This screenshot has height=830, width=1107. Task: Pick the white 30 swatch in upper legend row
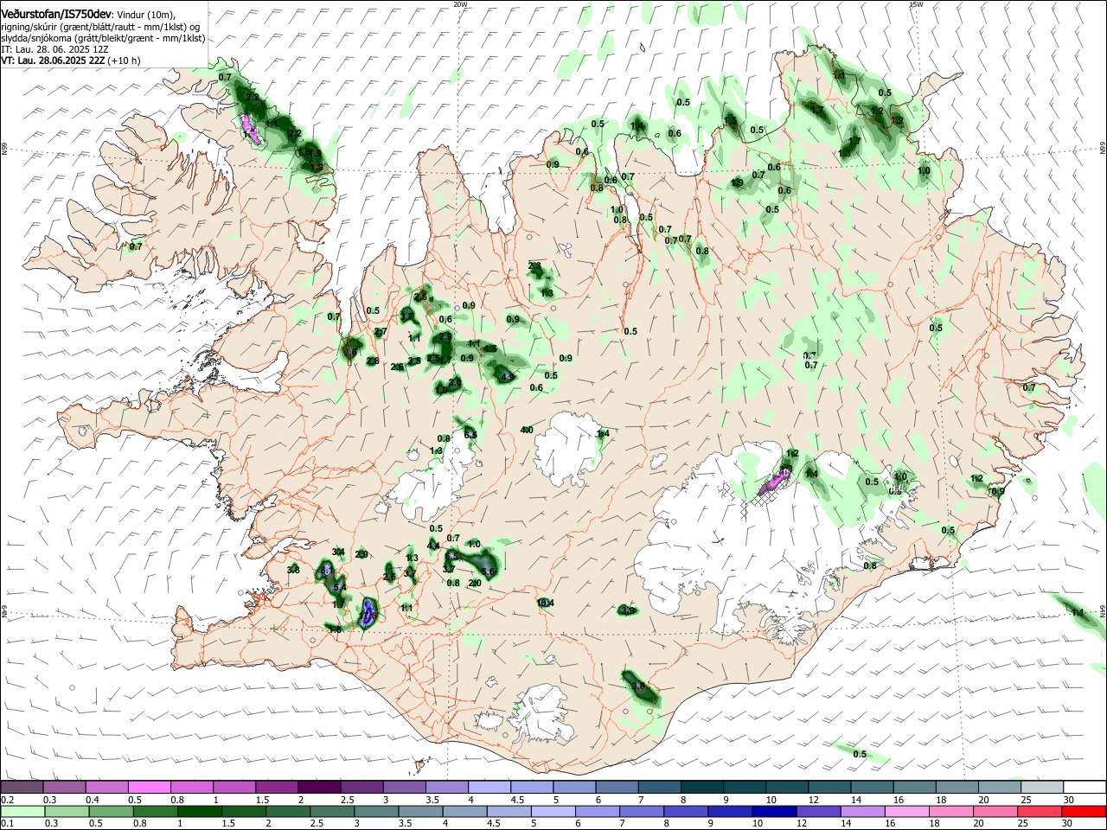(x=1085, y=788)
